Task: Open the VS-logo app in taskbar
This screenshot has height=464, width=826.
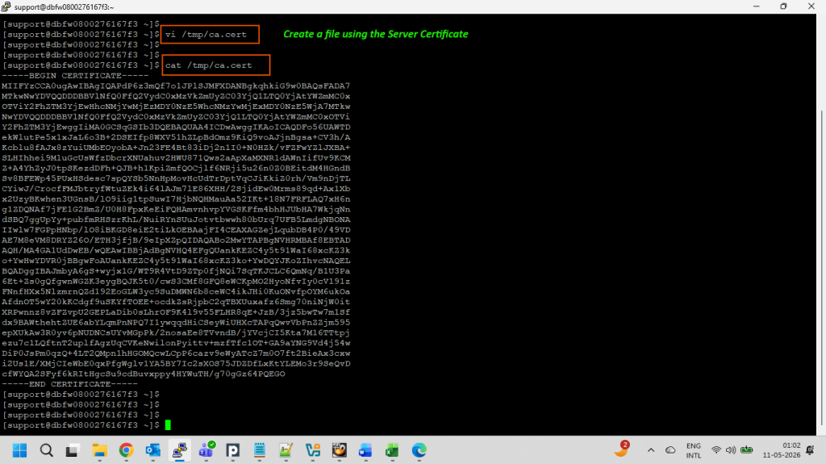Action: (x=313, y=450)
